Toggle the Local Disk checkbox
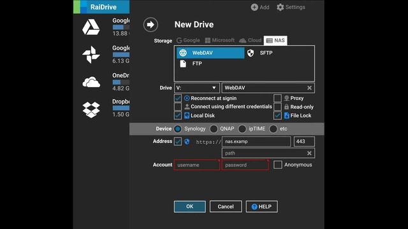 coord(178,116)
